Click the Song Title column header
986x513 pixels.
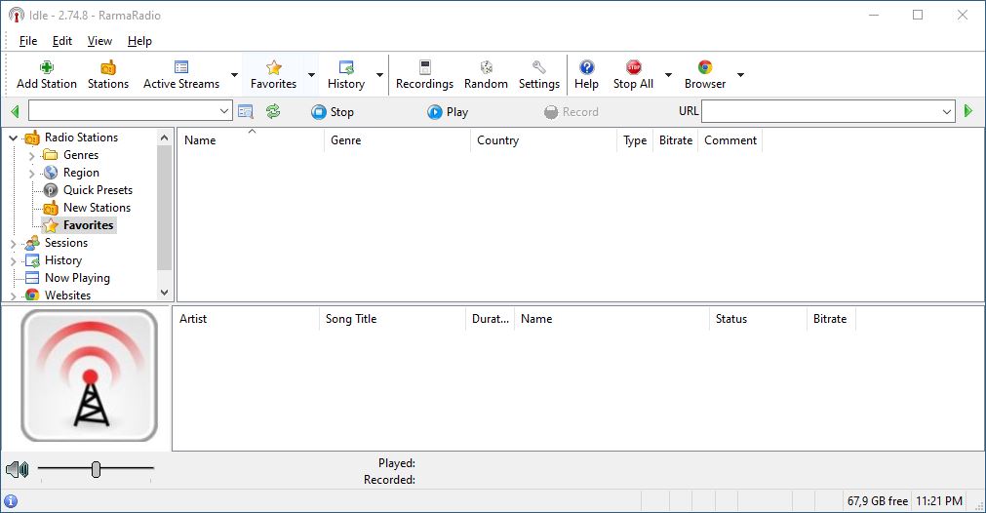392,319
